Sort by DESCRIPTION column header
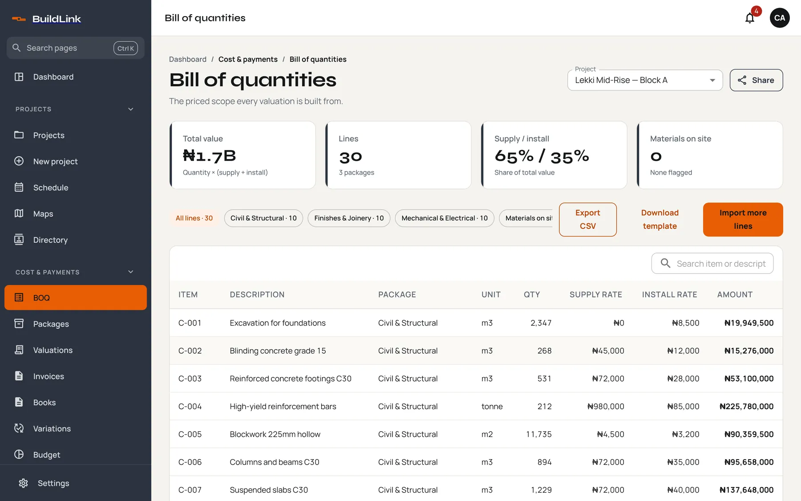This screenshot has height=501, width=801. (257, 294)
